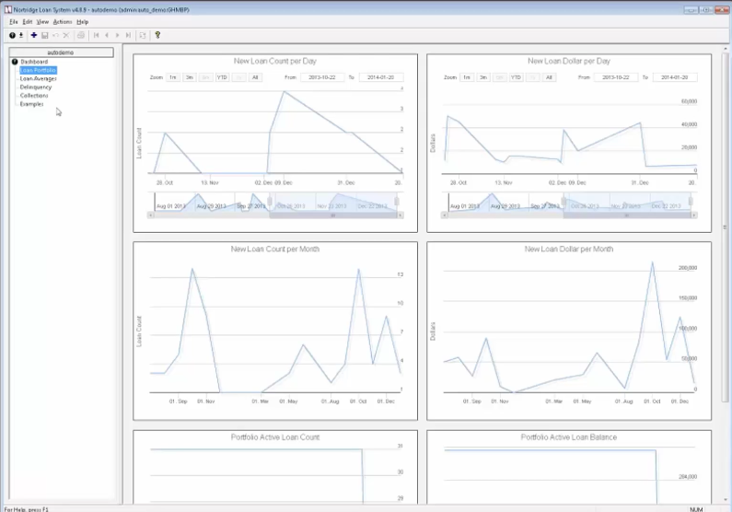Screen dimensions: 732x512
Task: Select Examples in the tree
Action: tap(31, 104)
